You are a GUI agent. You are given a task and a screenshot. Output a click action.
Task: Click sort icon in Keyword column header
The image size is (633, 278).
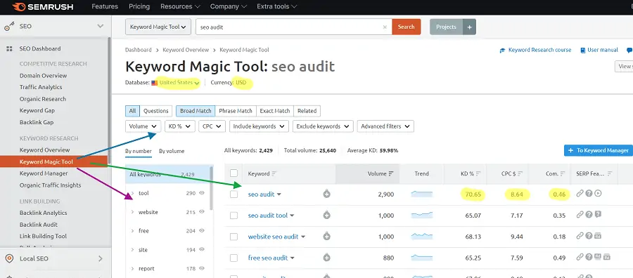point(274,173)
